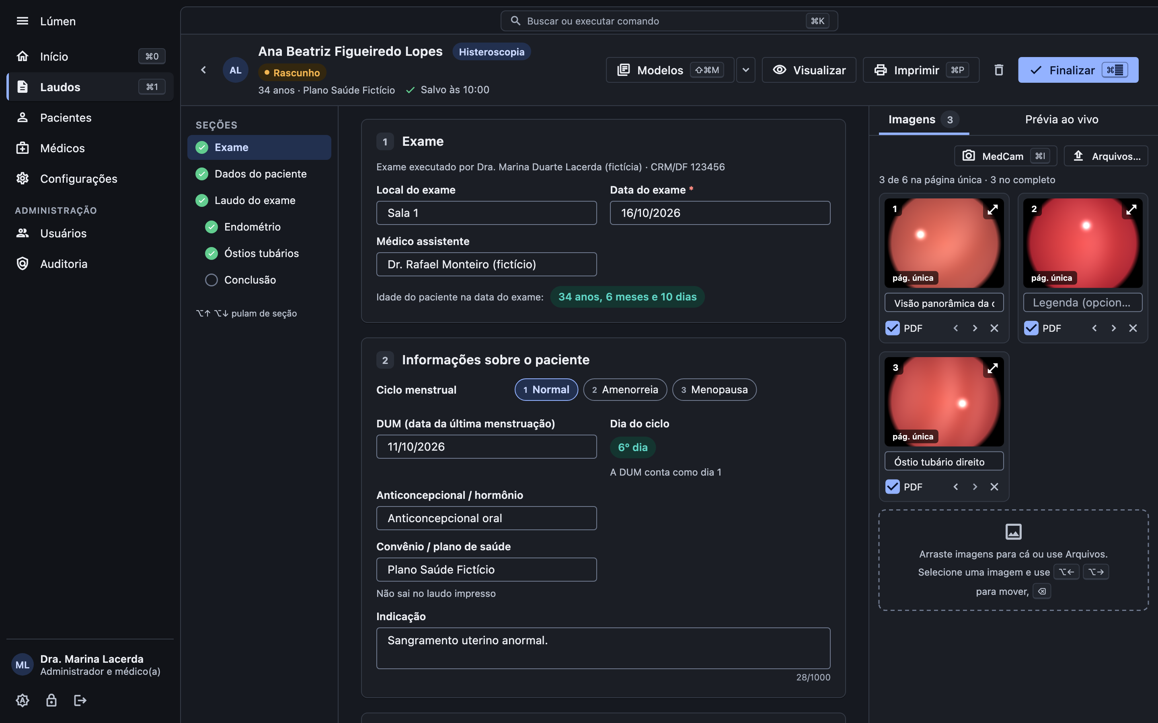The height and width of the screenshot is (723, 1158).
Task: Focus the Buscar ou executar comando search box
Action: [x=669, y=21]
